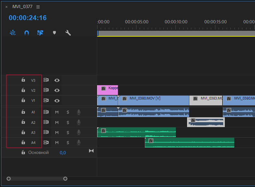This screenshot has width=255, height=187.
Task: Open fx badge on the pink V2 clip
Action: (103, 88)
